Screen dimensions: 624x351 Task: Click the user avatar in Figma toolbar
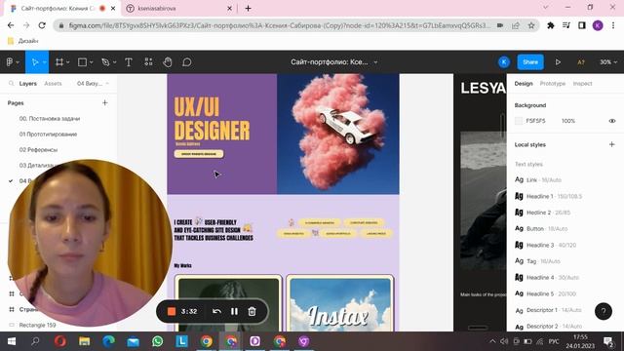pyautogui.click(x=504, y=62)
